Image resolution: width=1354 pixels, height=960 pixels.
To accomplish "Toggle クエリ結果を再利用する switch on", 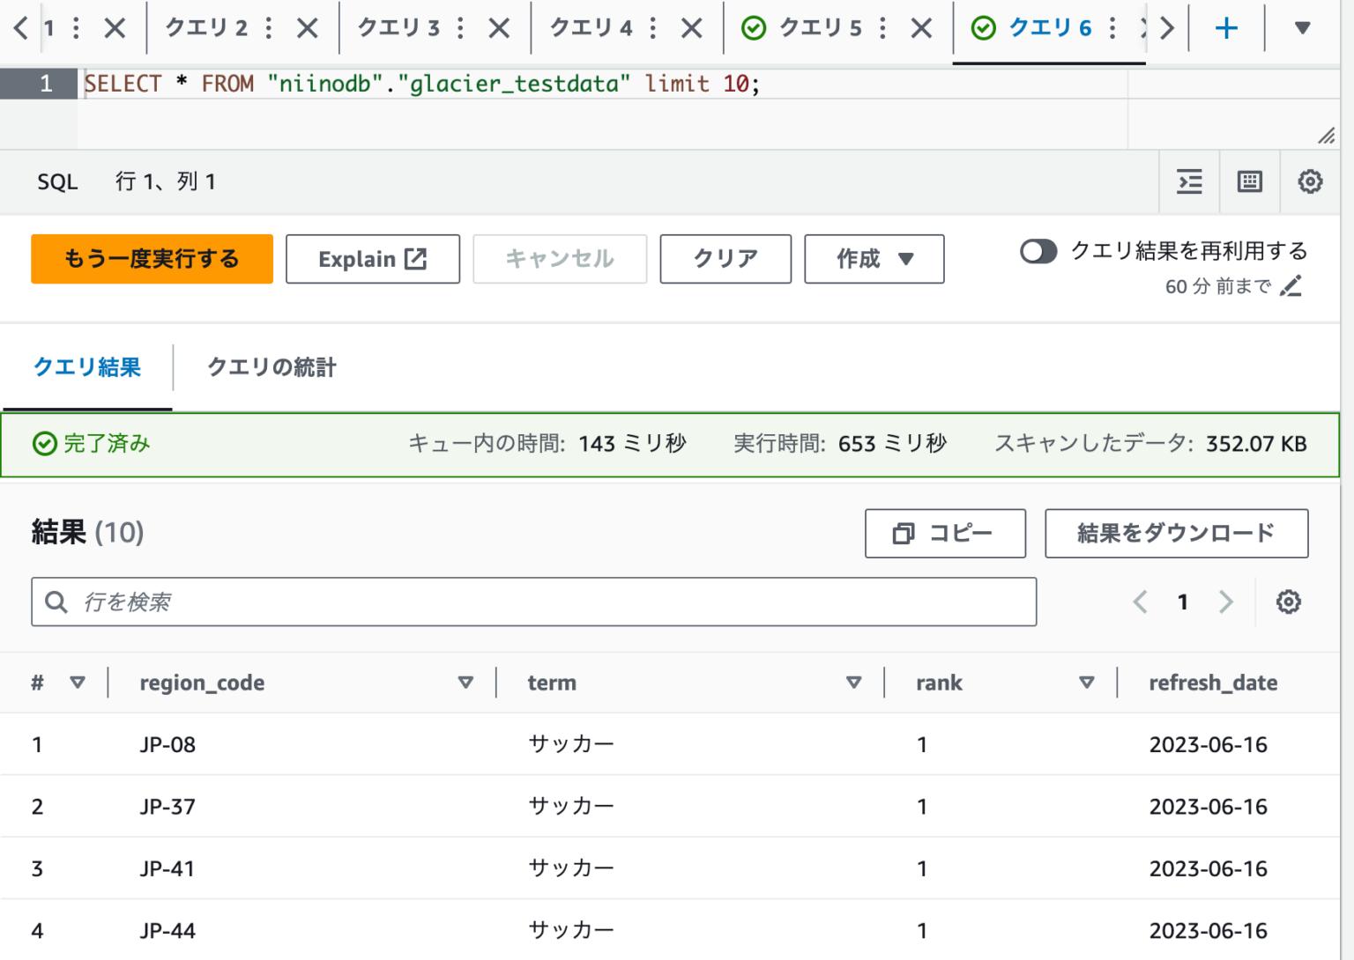I will (x=1038, y=252).
